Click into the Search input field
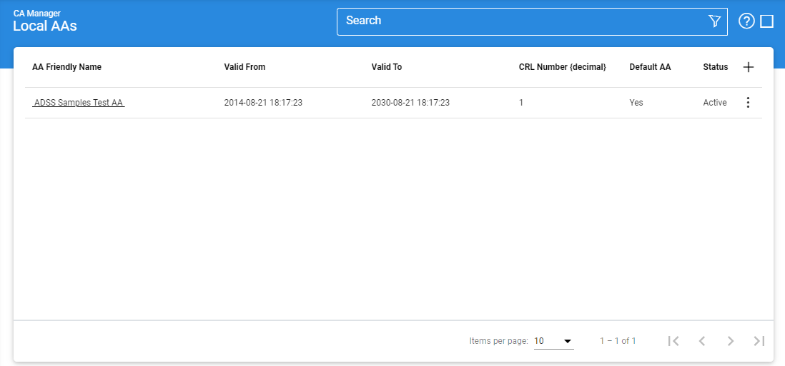Screen dimensions: 785x366 522,21
